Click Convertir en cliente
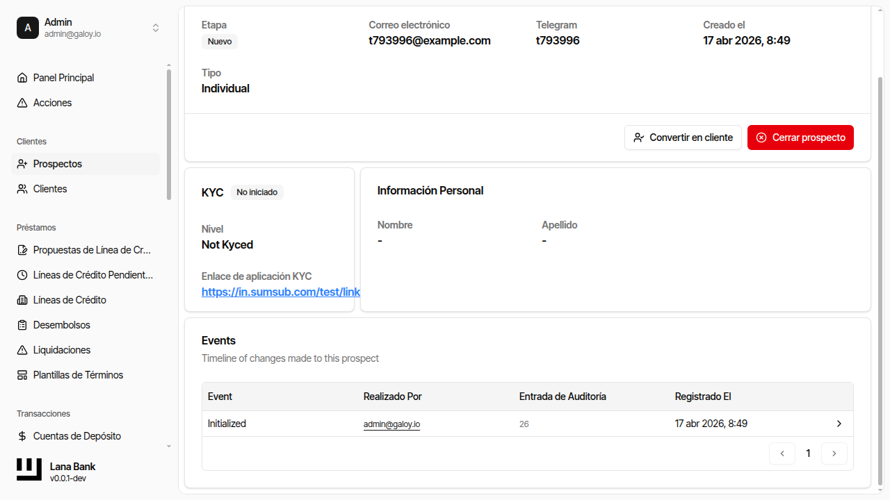Viewport: 890px width, 500px height. [x=683, y=137]
